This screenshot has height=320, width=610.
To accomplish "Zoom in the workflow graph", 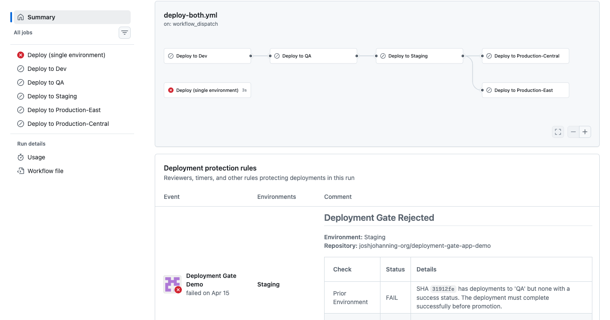I will pyautogui.click(x=585, y=132).
